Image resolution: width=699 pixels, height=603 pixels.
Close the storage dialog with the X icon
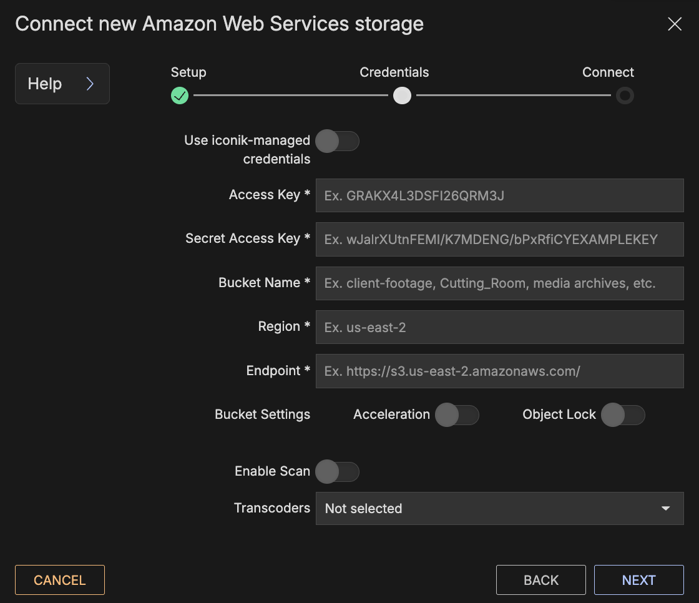[675, 24]
